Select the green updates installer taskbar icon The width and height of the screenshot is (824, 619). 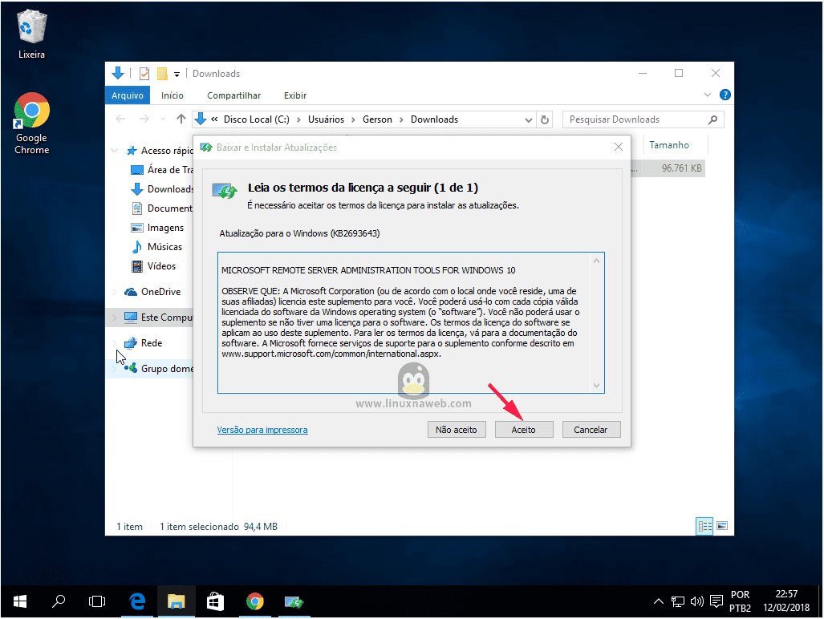[294, 601]
